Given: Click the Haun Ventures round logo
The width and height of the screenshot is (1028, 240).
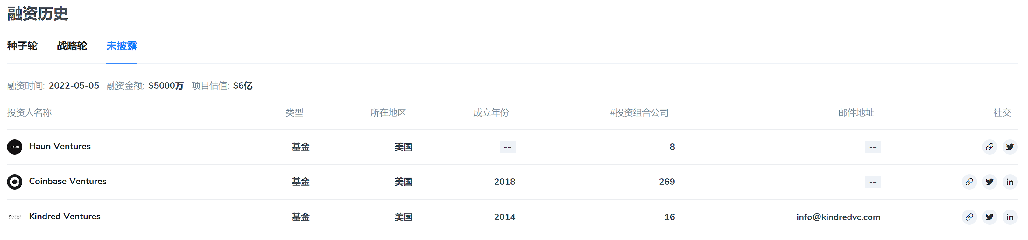Looking at the screenshot, I should pos(15,147).
